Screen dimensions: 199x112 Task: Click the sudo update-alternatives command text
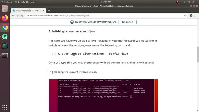click(93, 54)
